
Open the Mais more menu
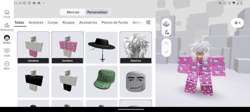pos(7,66)
